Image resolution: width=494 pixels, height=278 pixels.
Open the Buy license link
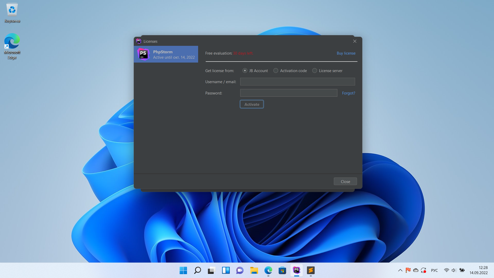346,53
